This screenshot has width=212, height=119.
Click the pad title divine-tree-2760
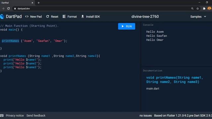(x=145, y=17)
